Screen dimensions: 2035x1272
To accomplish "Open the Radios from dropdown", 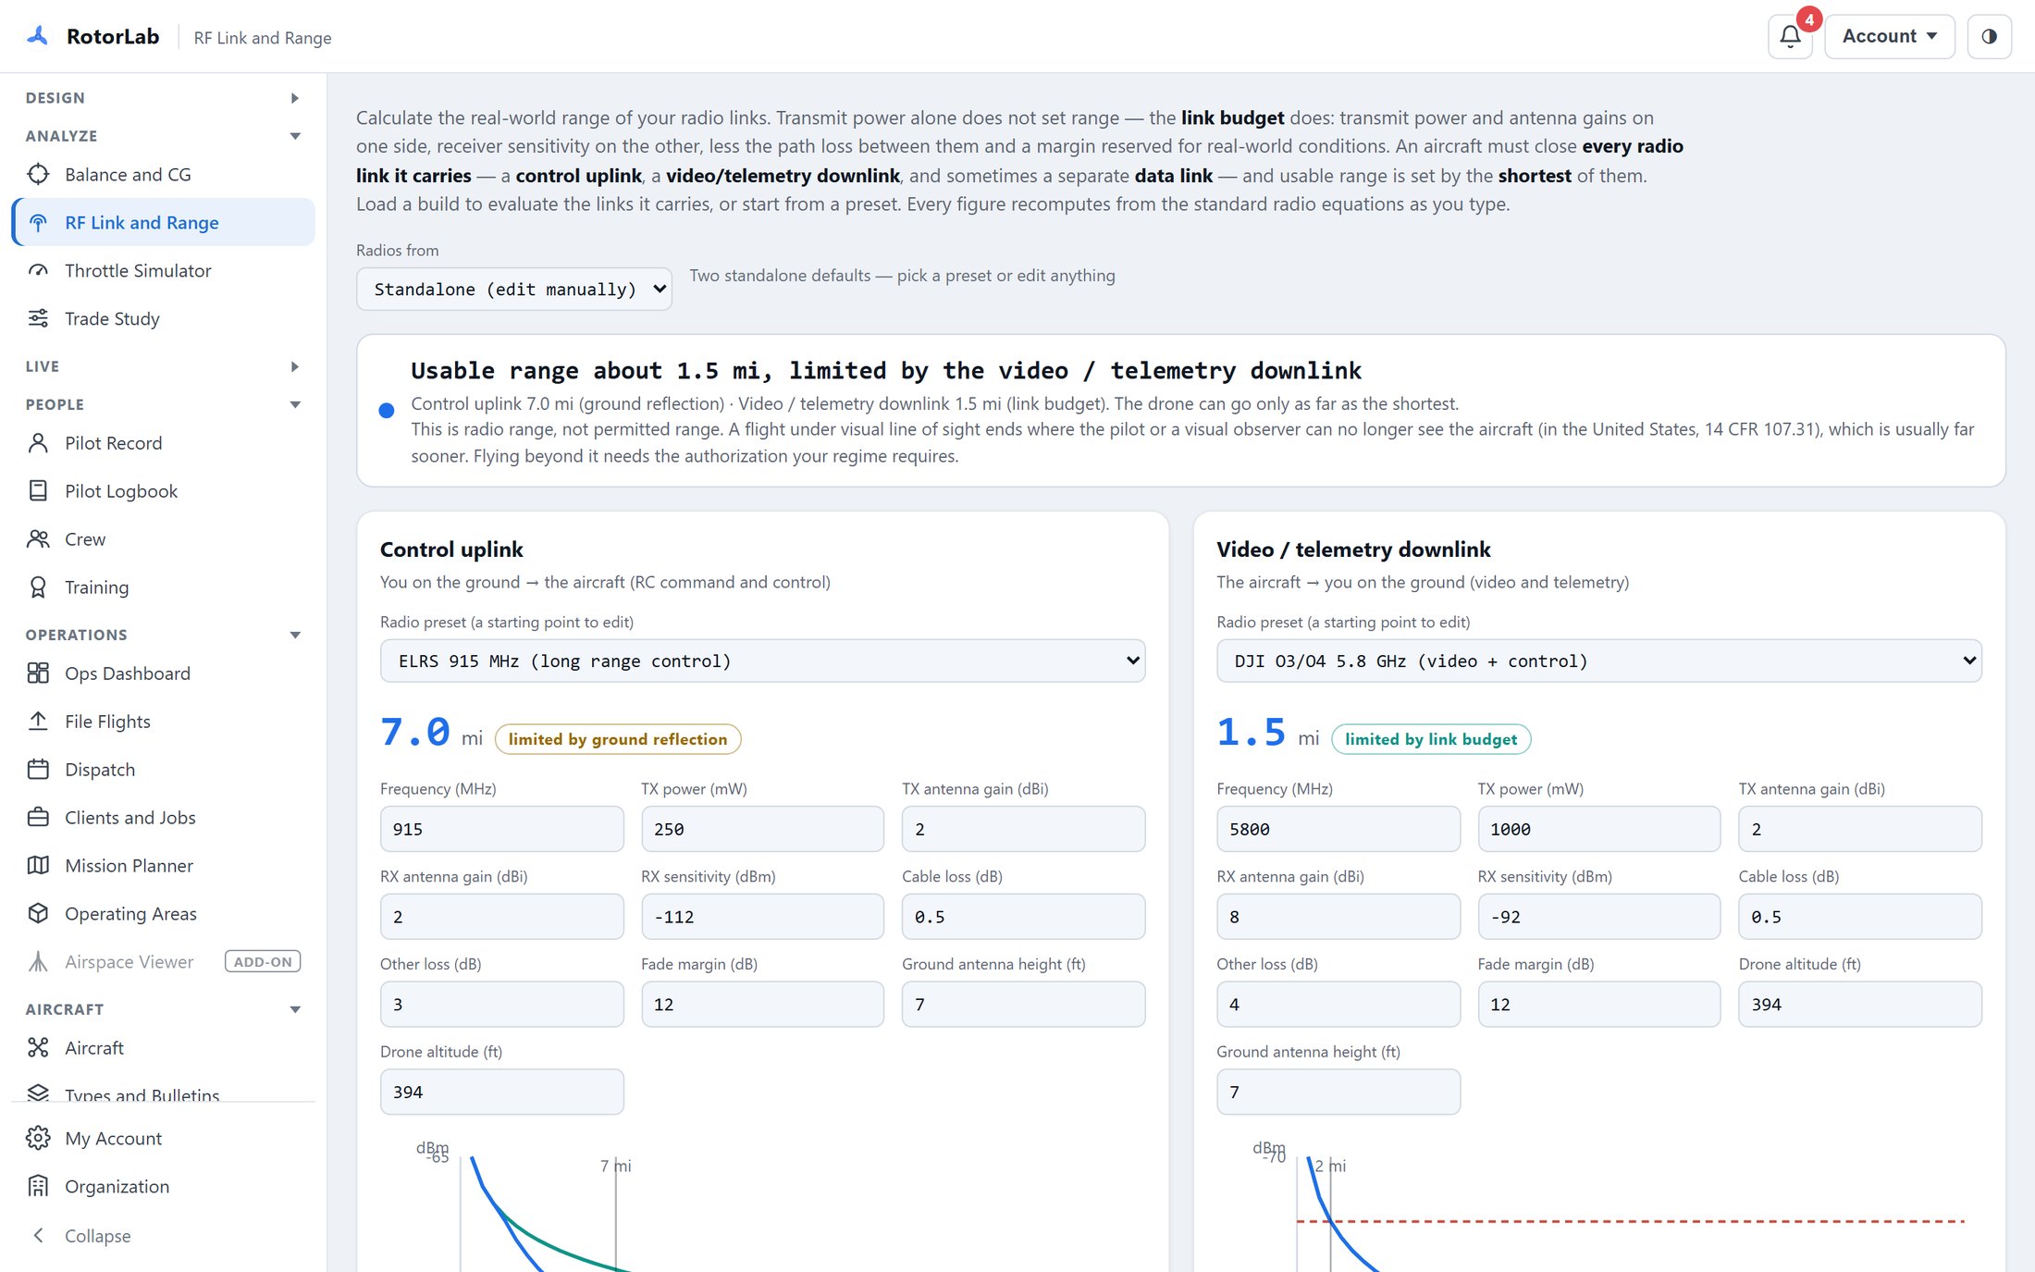I will pos(513,289).
